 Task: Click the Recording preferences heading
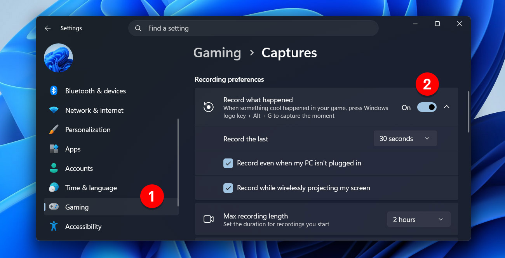pos(229,79)
